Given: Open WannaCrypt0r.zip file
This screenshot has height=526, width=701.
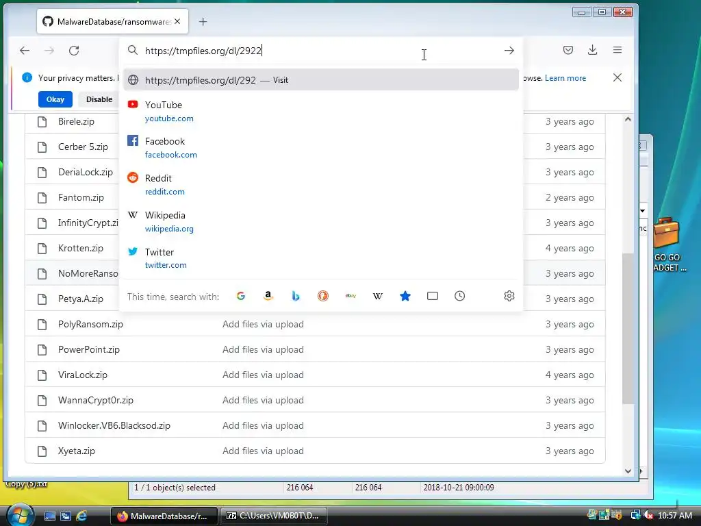Looking at the screenshot, I should (x=96, y=400).
